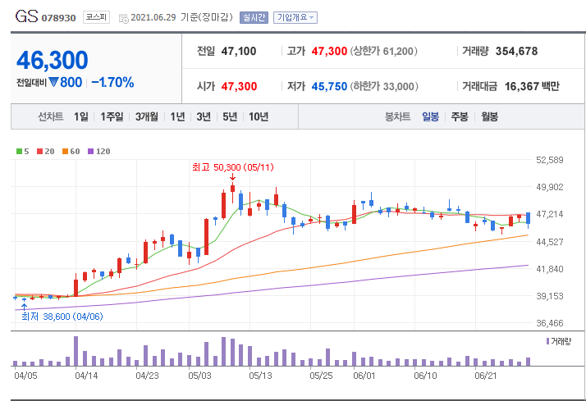Click the 최저 38,600 (04/06) label
586x401 pixels.
(x=62, y=317)
